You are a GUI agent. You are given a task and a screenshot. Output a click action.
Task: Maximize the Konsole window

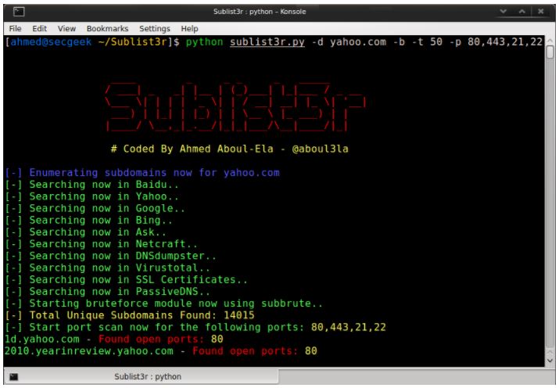(522, 12)
